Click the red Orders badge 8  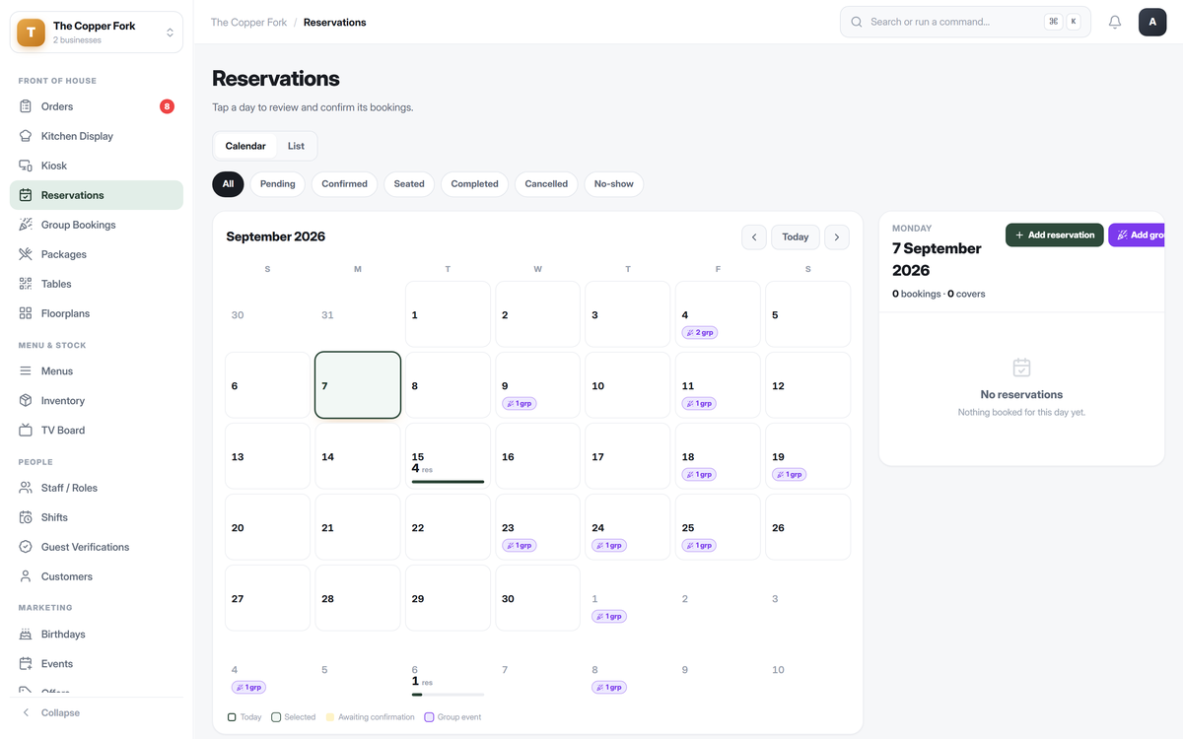[x=167, y=106]
